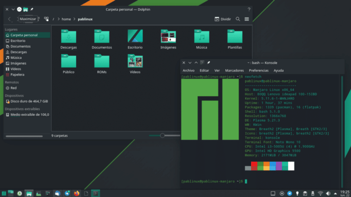Expand hidden system tray icons arrow
This screenshot has width=351, height=197.
[x=335, y=193]
